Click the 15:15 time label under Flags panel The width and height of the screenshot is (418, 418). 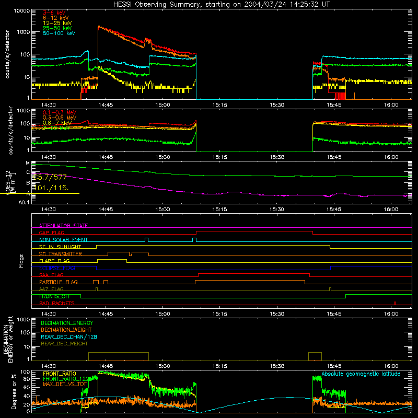(219, 314)
